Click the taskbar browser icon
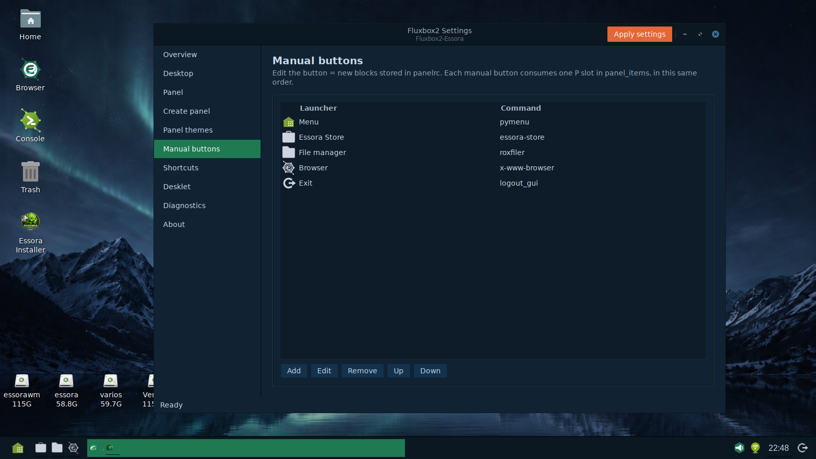Image resolution: width=816 pixels, height=459 pixels. [x=73, y=448]
